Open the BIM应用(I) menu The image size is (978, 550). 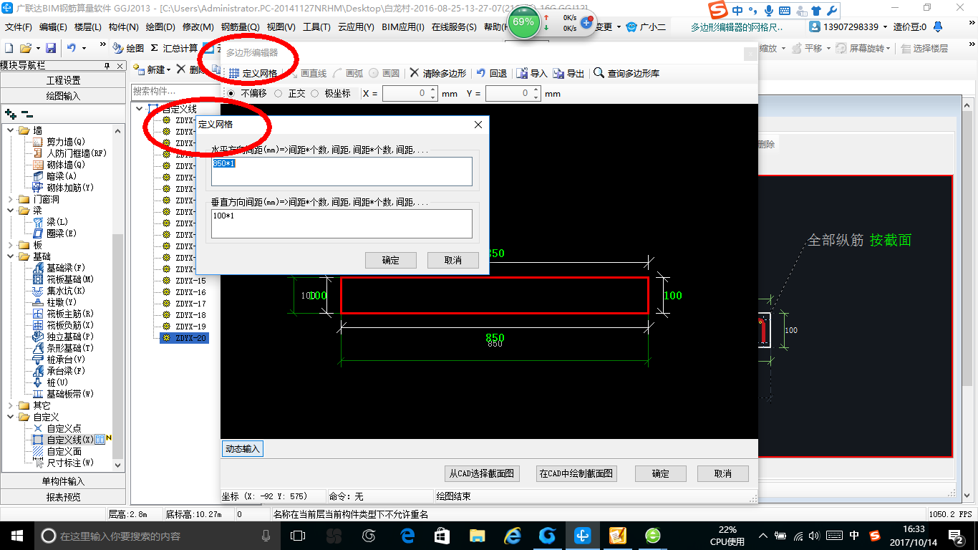(x=403, y=27)
